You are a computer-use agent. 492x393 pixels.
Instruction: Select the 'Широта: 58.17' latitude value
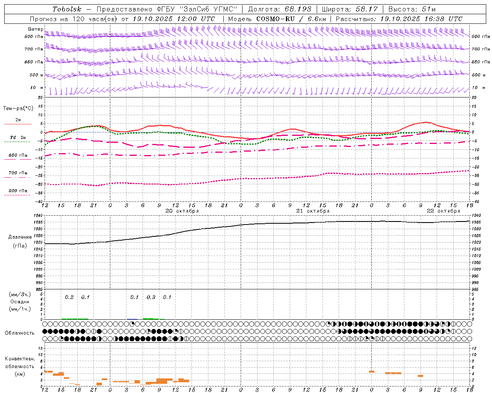pos(350,9)
